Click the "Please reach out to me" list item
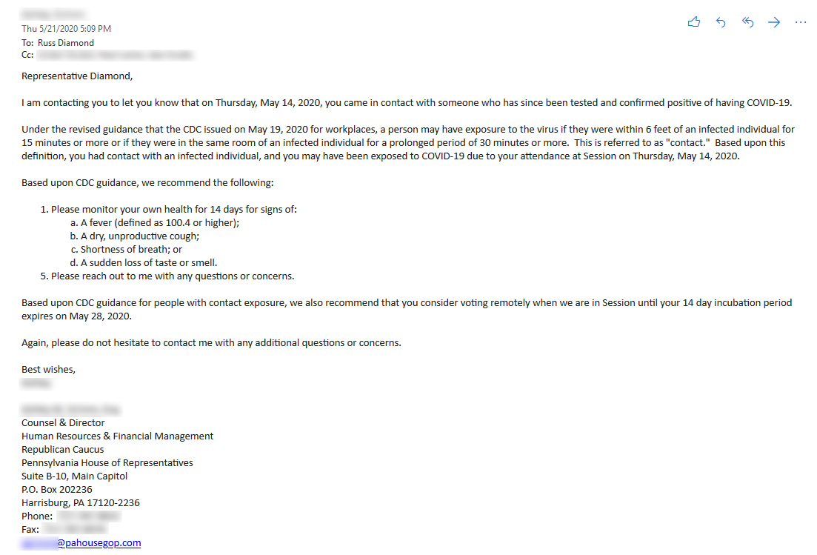 pos(173,276)
